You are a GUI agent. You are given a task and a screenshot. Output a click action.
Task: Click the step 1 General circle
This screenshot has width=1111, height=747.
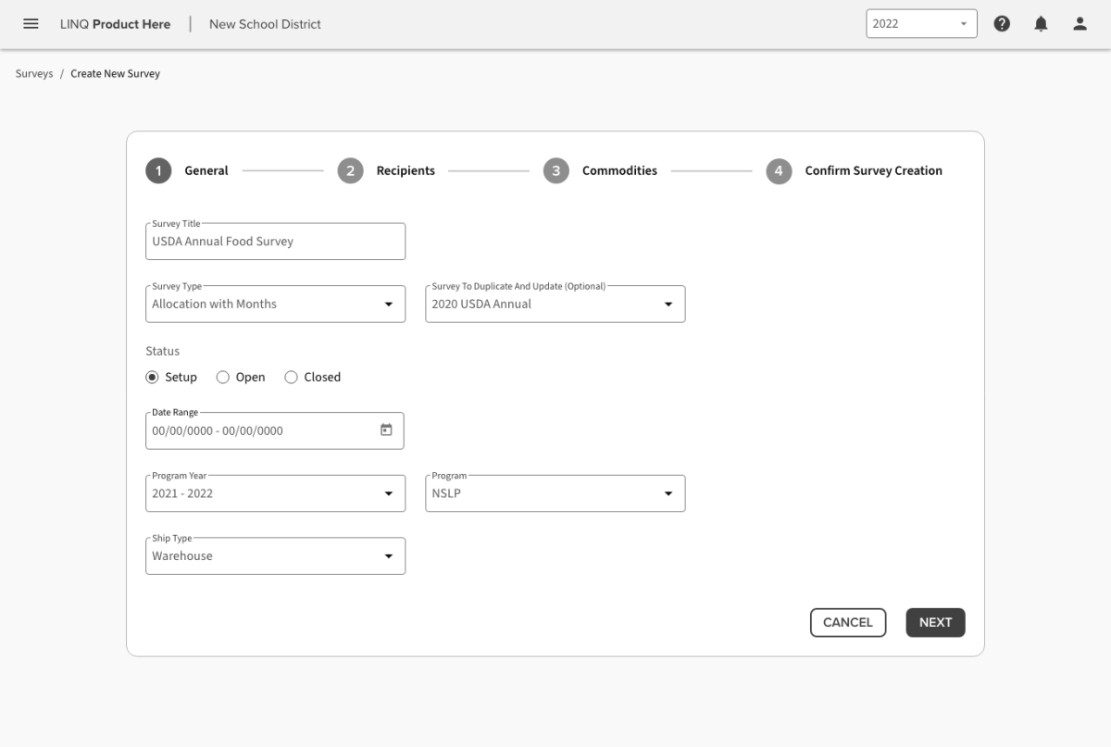tap(158, 171)
